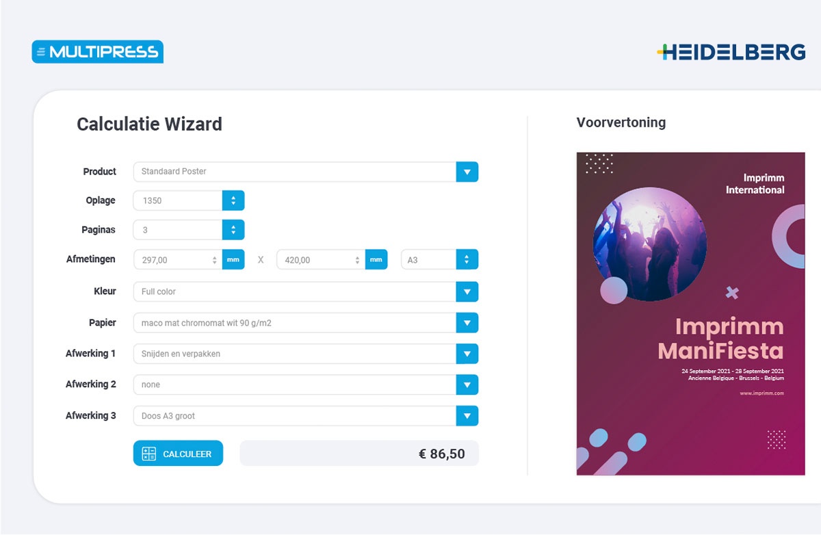Viewport: 821px width, 535px height.
Task: Click the Kleur label
Action: point(105,291)
